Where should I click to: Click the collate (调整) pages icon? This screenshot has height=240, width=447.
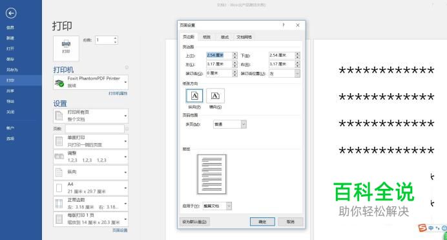[59, 157]
